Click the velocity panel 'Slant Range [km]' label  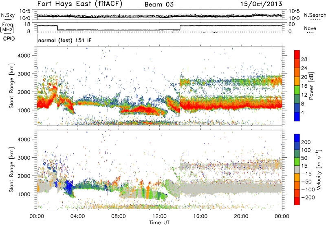(x=11, y=169)
